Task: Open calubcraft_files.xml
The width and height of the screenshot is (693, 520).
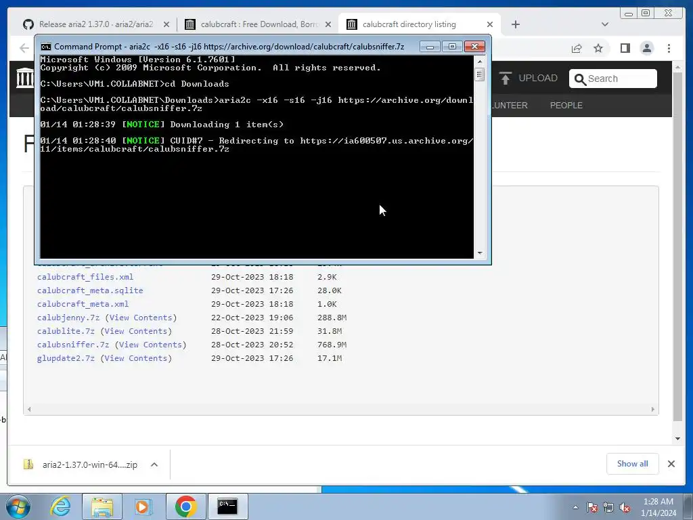Action: tap(85, 277)
